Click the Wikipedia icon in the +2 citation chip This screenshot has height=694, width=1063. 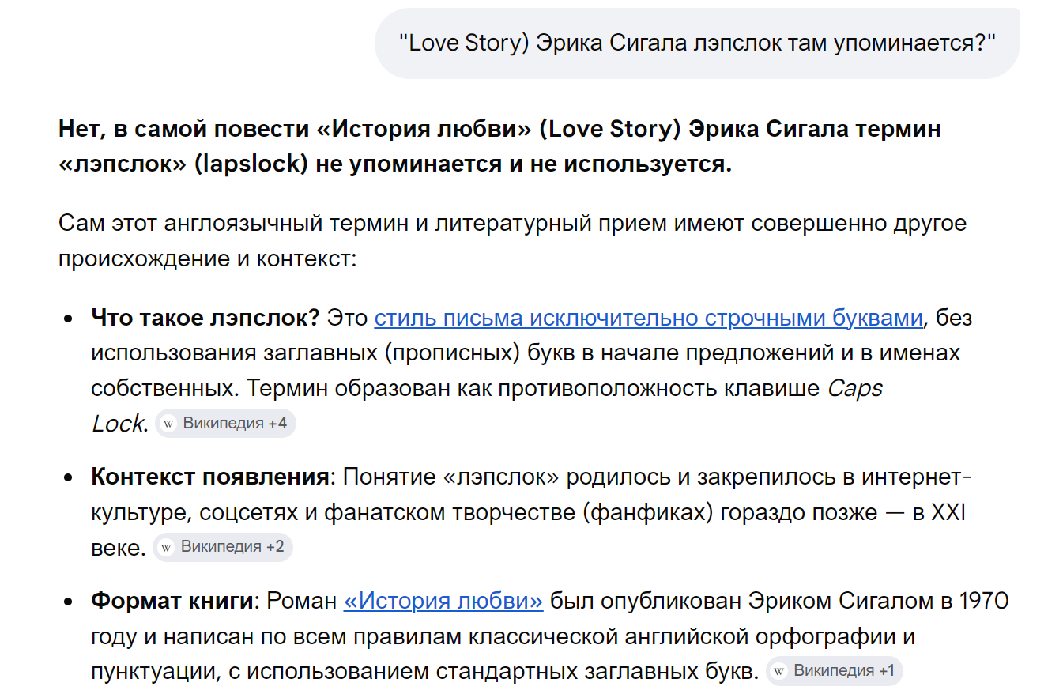pos(166,547)
